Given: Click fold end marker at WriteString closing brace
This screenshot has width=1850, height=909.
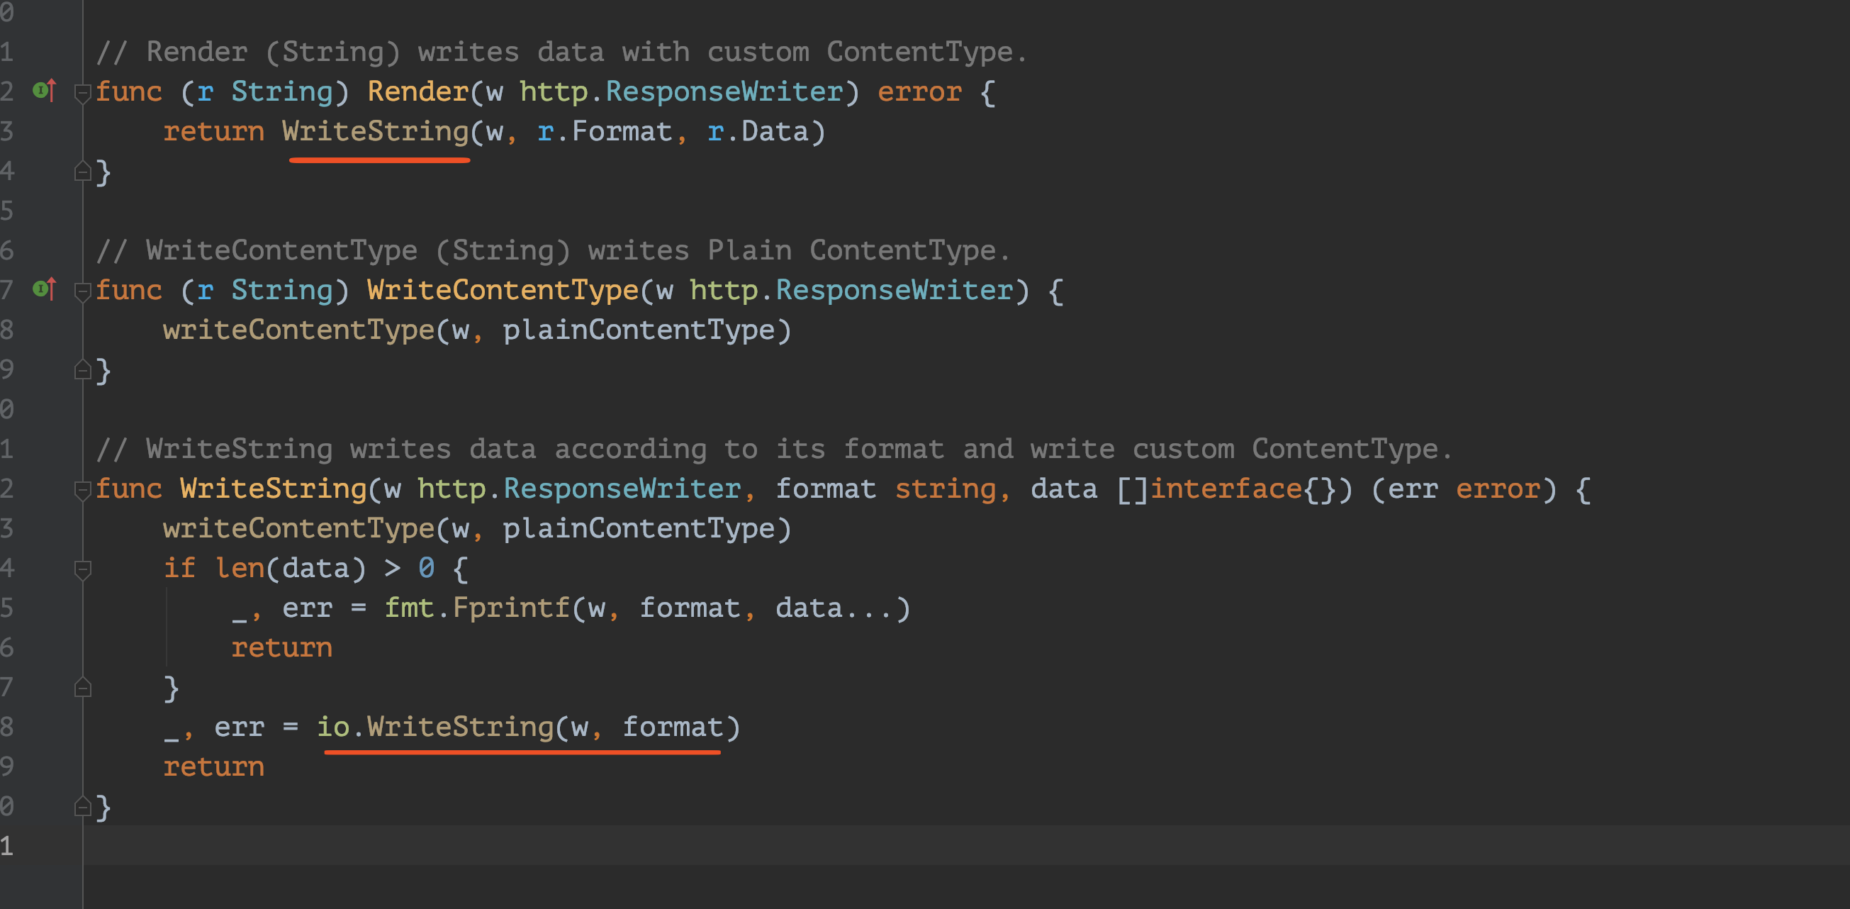Looking at the screenshot, I should (83, 807).
